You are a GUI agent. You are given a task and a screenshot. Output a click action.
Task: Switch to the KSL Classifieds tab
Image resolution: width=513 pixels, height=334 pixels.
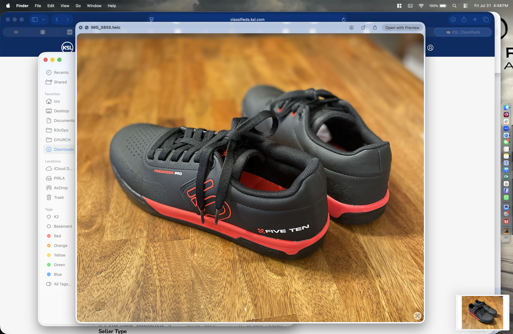pos(463,32)
